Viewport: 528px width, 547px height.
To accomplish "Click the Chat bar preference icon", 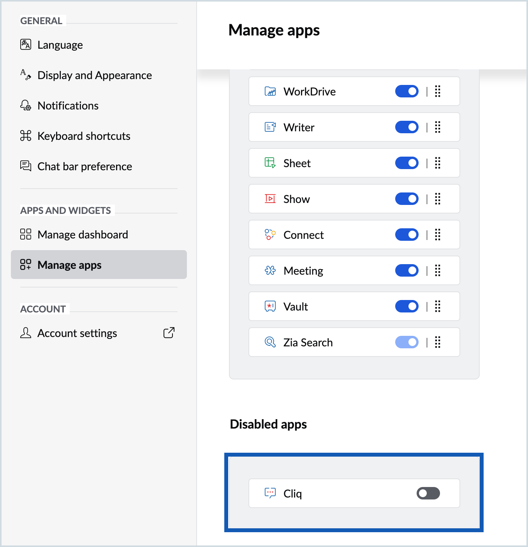I will coord(26,166).
